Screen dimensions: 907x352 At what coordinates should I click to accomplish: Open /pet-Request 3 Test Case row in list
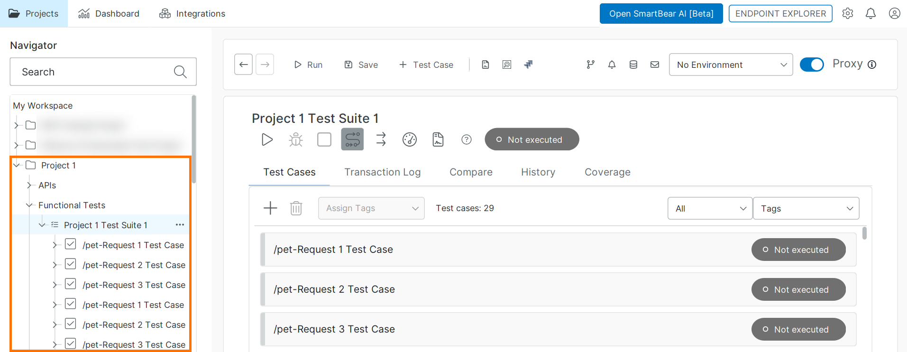559,329
